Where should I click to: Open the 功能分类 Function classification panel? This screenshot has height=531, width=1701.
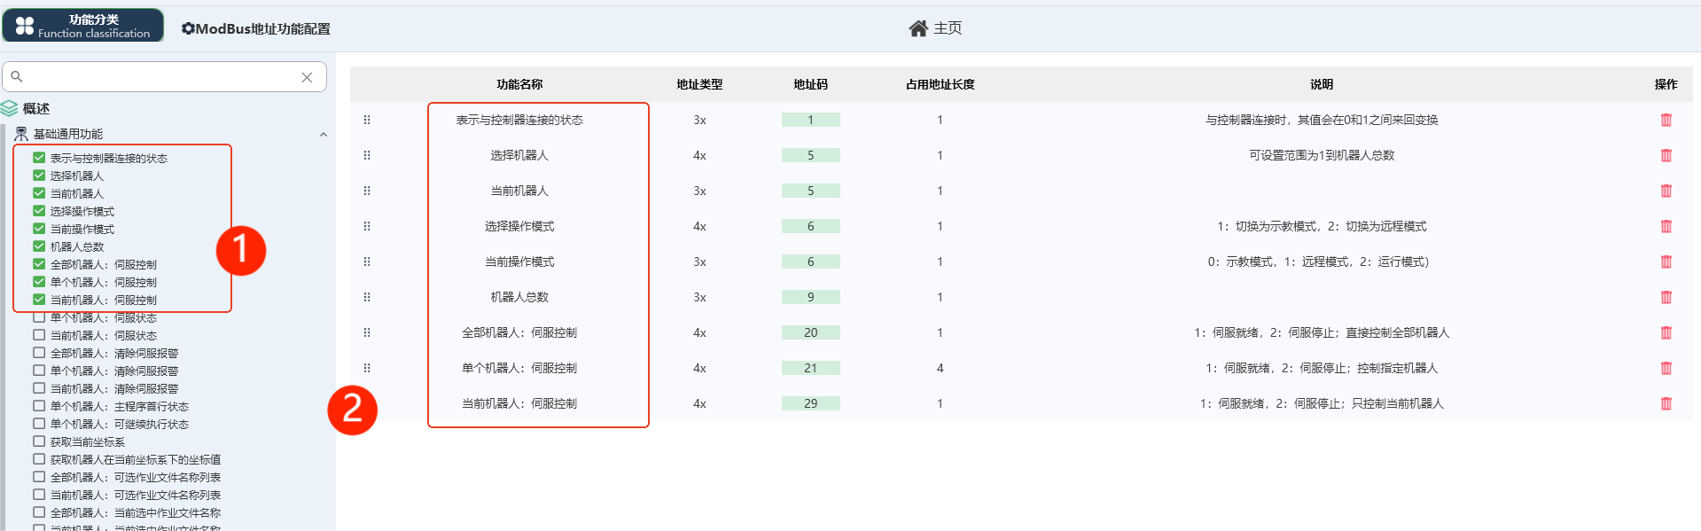point(83,26)
